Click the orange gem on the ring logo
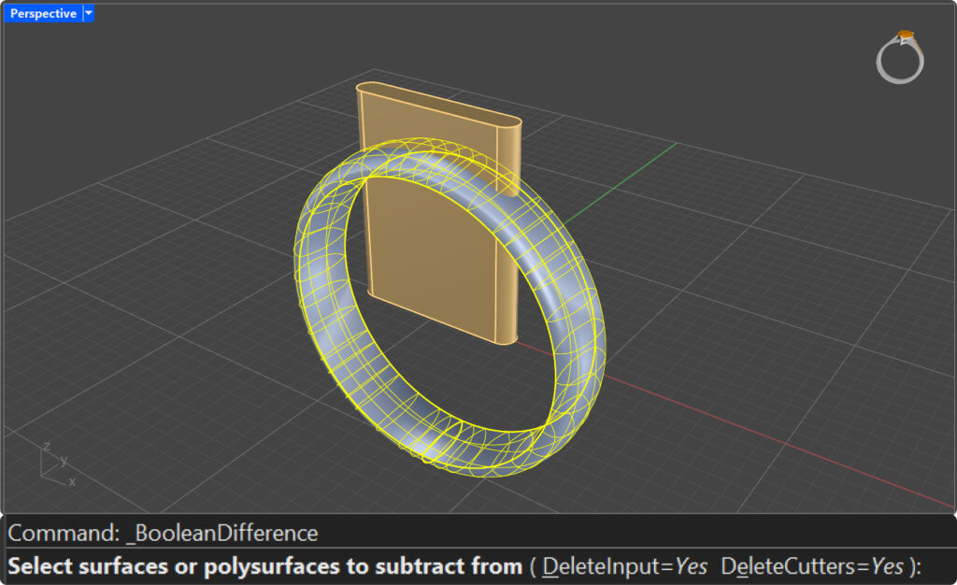 pos(905,36)
